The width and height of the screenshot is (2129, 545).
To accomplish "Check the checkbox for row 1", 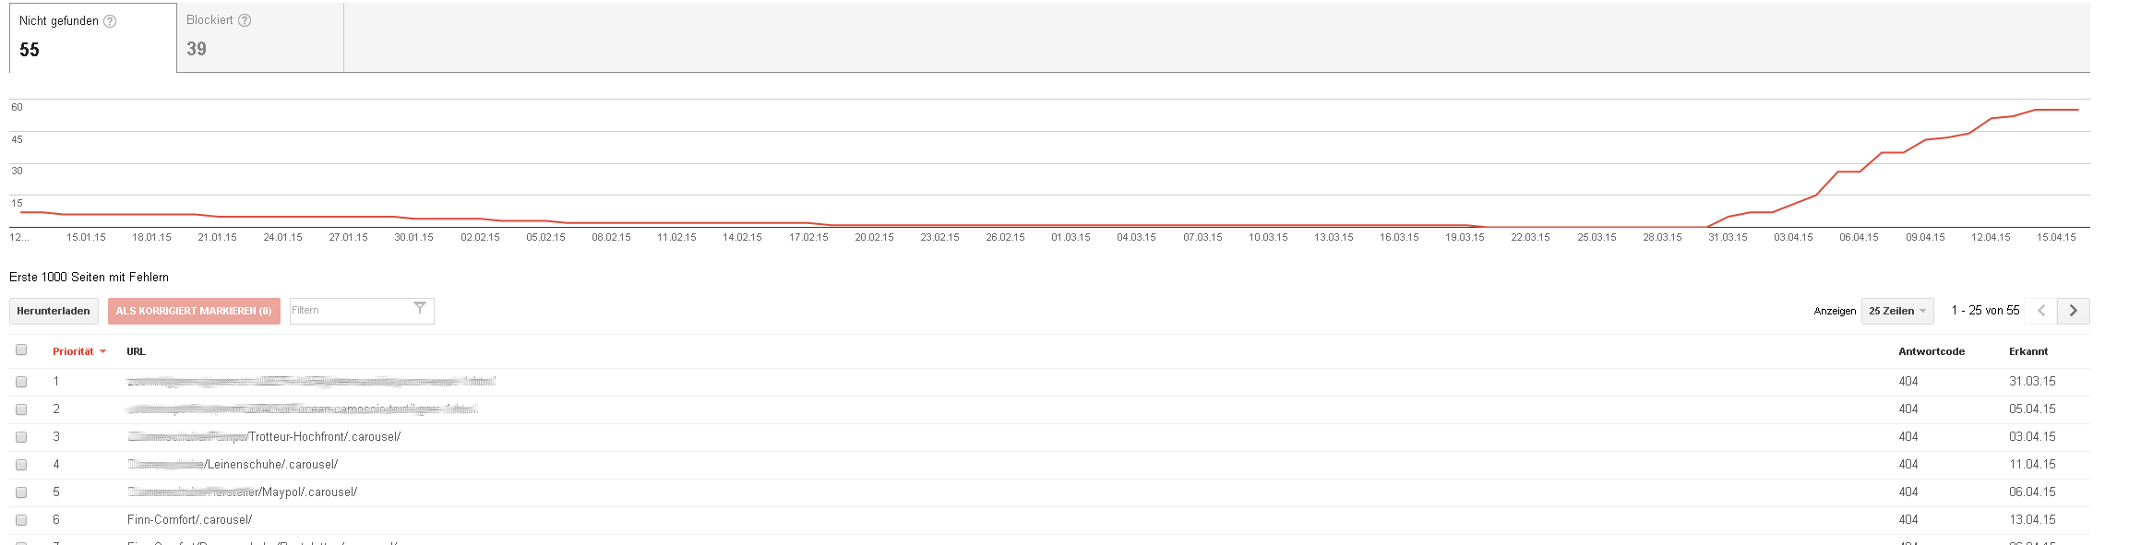I will click(x=21, y=382).
